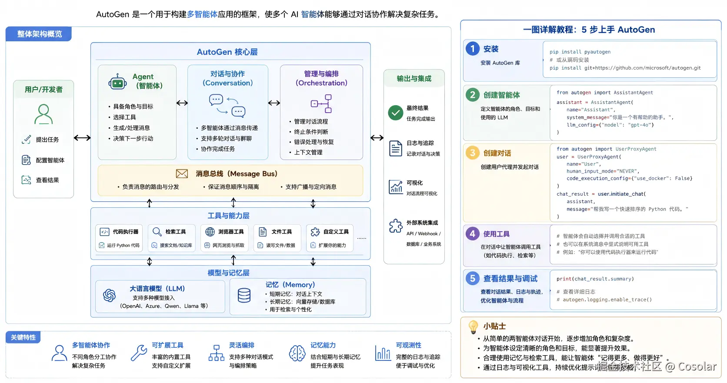Click the step title 使用工具
Image resolution: width=727 pixels, height=383 pixels.
497,234
